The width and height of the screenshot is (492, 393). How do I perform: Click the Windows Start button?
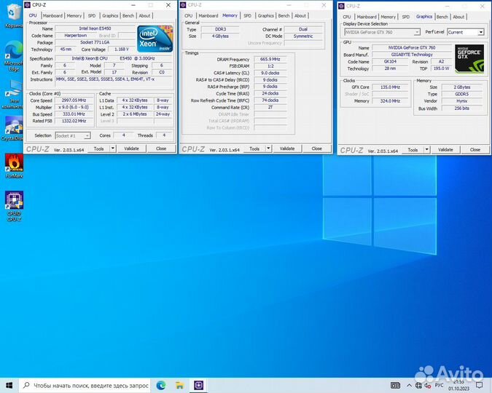click(x=9, y=385)
